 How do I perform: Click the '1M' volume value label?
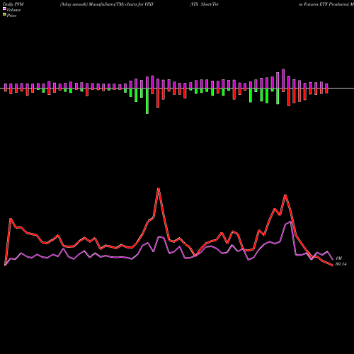[338, 258]
